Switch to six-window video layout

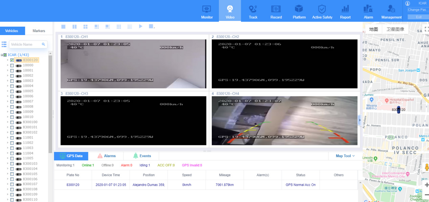pos(96,27)
